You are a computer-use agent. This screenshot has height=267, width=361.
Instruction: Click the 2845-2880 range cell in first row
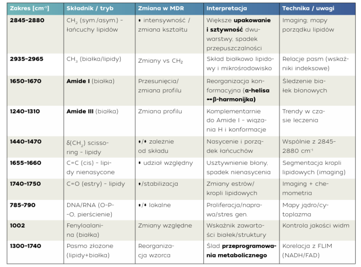coord(27,21)
